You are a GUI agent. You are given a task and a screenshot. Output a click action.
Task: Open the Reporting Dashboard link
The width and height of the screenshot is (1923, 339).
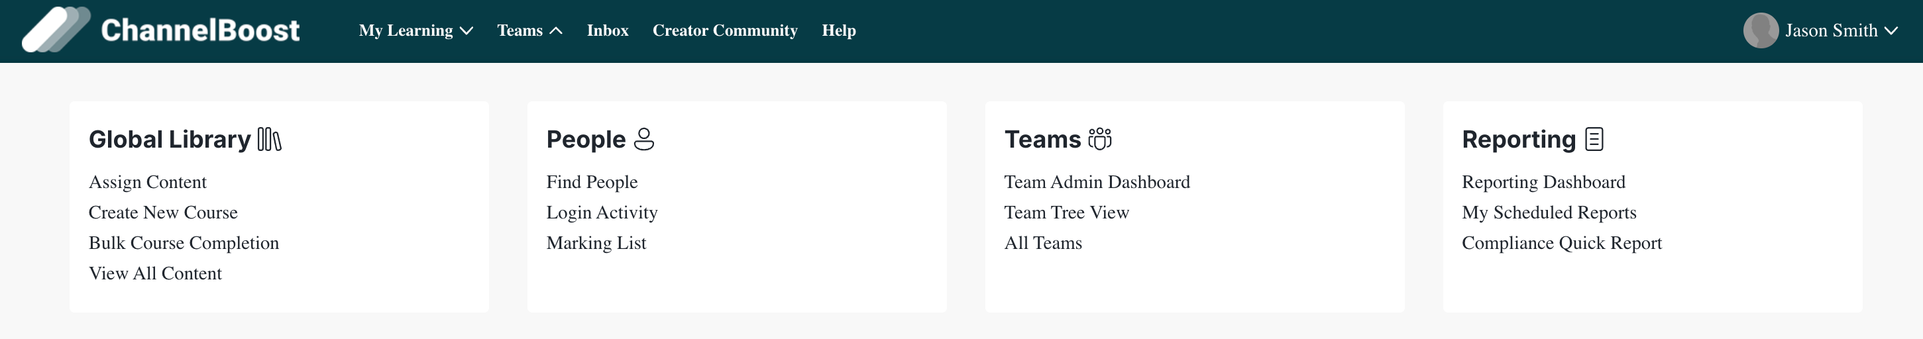[x=1543, y=182]
